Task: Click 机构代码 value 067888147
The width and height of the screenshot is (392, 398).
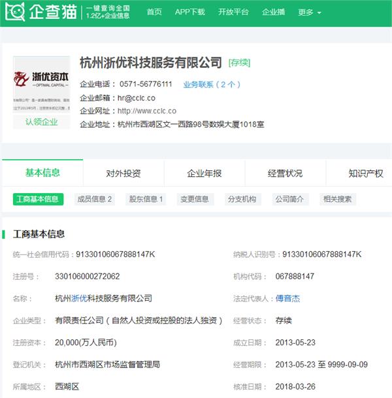Action: click(295, 277)
